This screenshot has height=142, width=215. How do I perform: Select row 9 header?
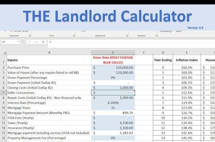click(x=3, y=103)
